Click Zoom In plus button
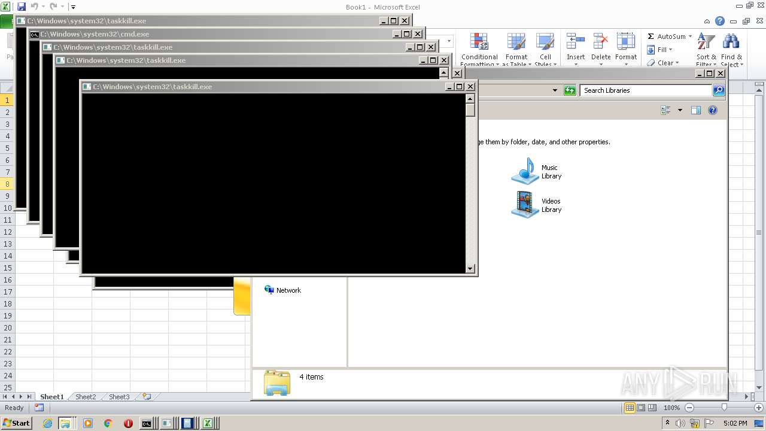 coord(759,408)
